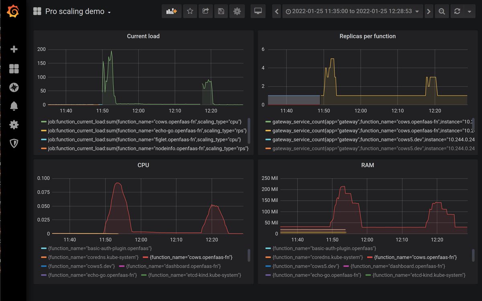
Task: Click yellow swatch of second gateway_service_count legend entry
Action: click(268, 130)
